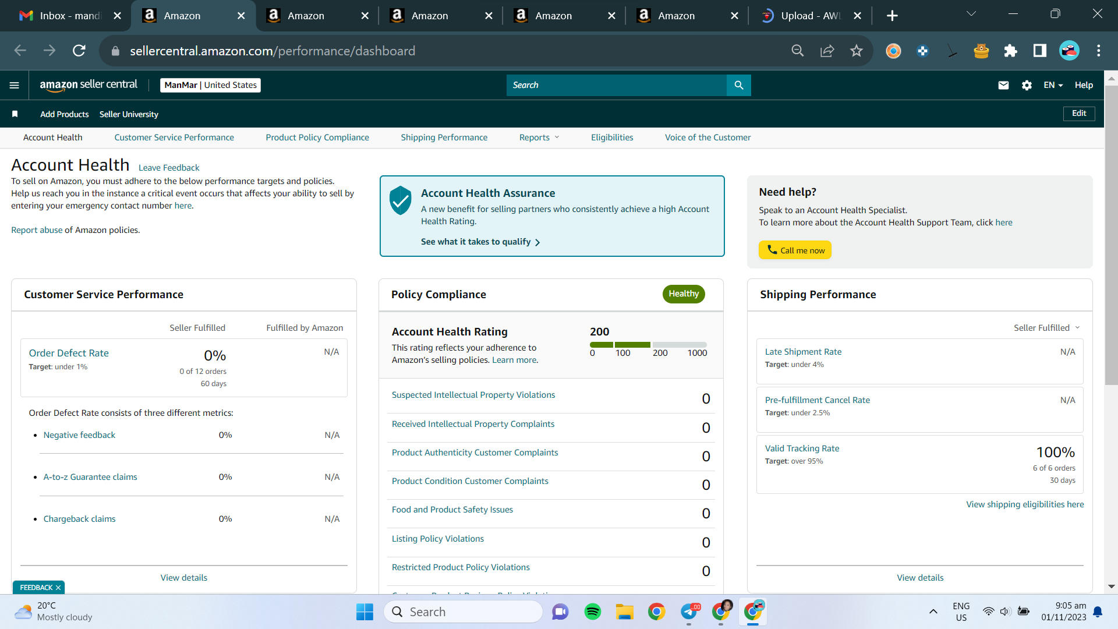Open the Leave Feedback link
Image resolution: width=1118 pixels, height=629 pixels.
[x=169, y=168]
